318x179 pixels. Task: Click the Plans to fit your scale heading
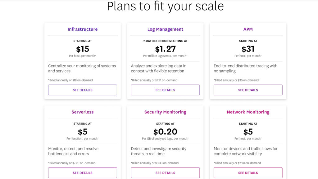(165, 6)
